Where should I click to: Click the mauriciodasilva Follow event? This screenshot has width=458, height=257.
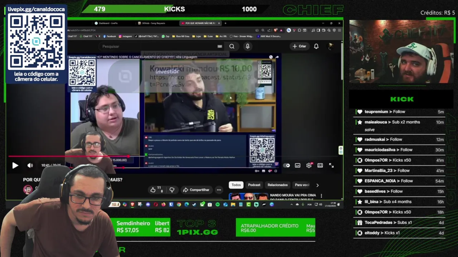[x=399, y=150]
